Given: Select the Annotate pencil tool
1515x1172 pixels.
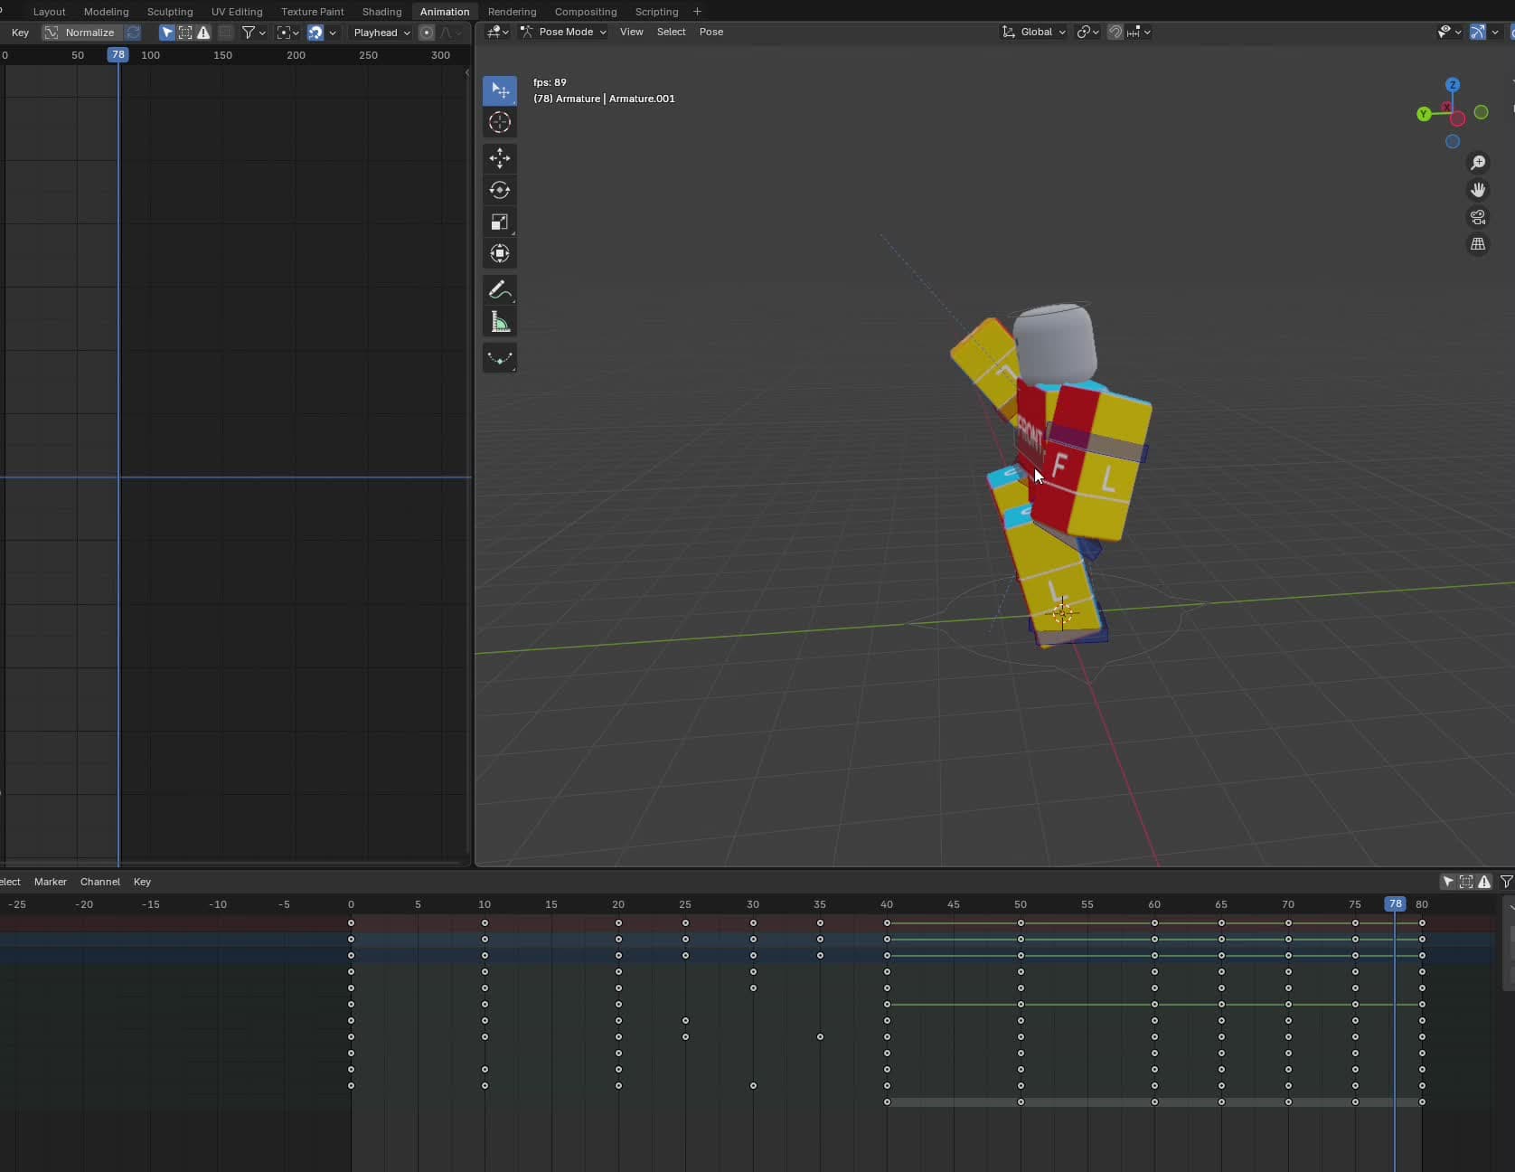Looking at the screenshot, I should 500,290.
